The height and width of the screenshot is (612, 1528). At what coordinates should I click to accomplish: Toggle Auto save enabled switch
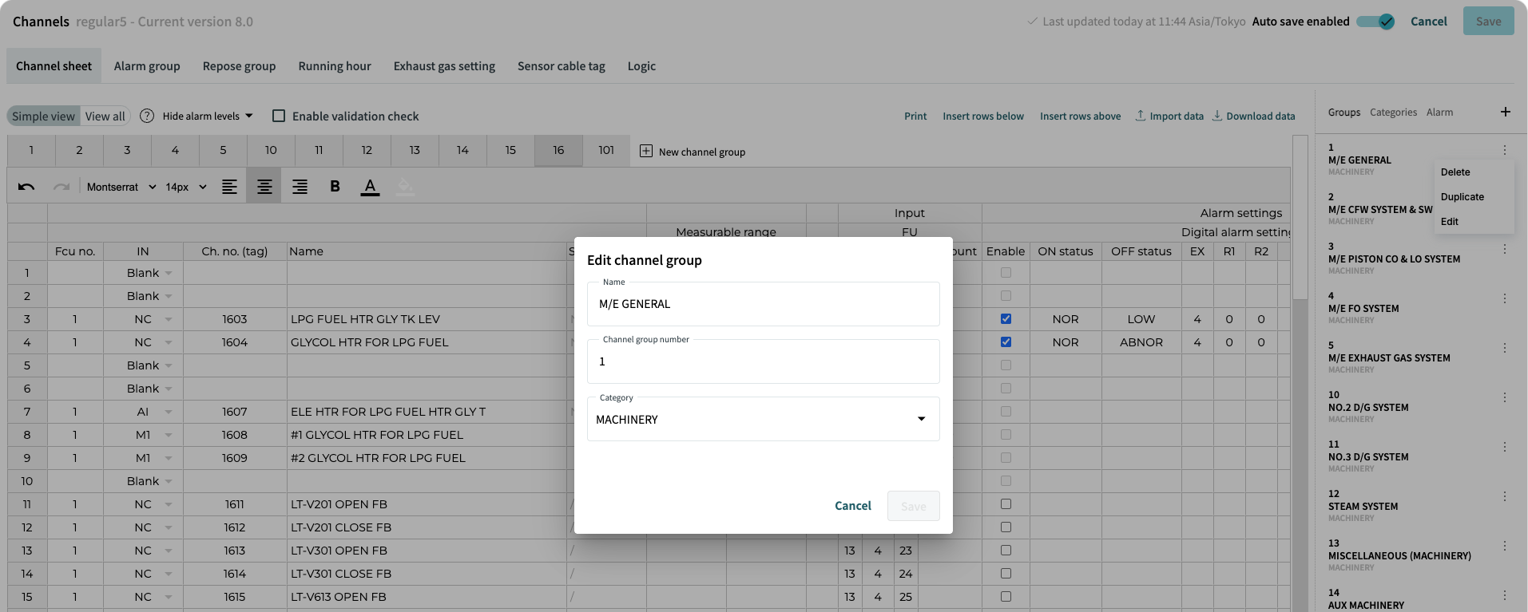click(x=1376, y=22)
